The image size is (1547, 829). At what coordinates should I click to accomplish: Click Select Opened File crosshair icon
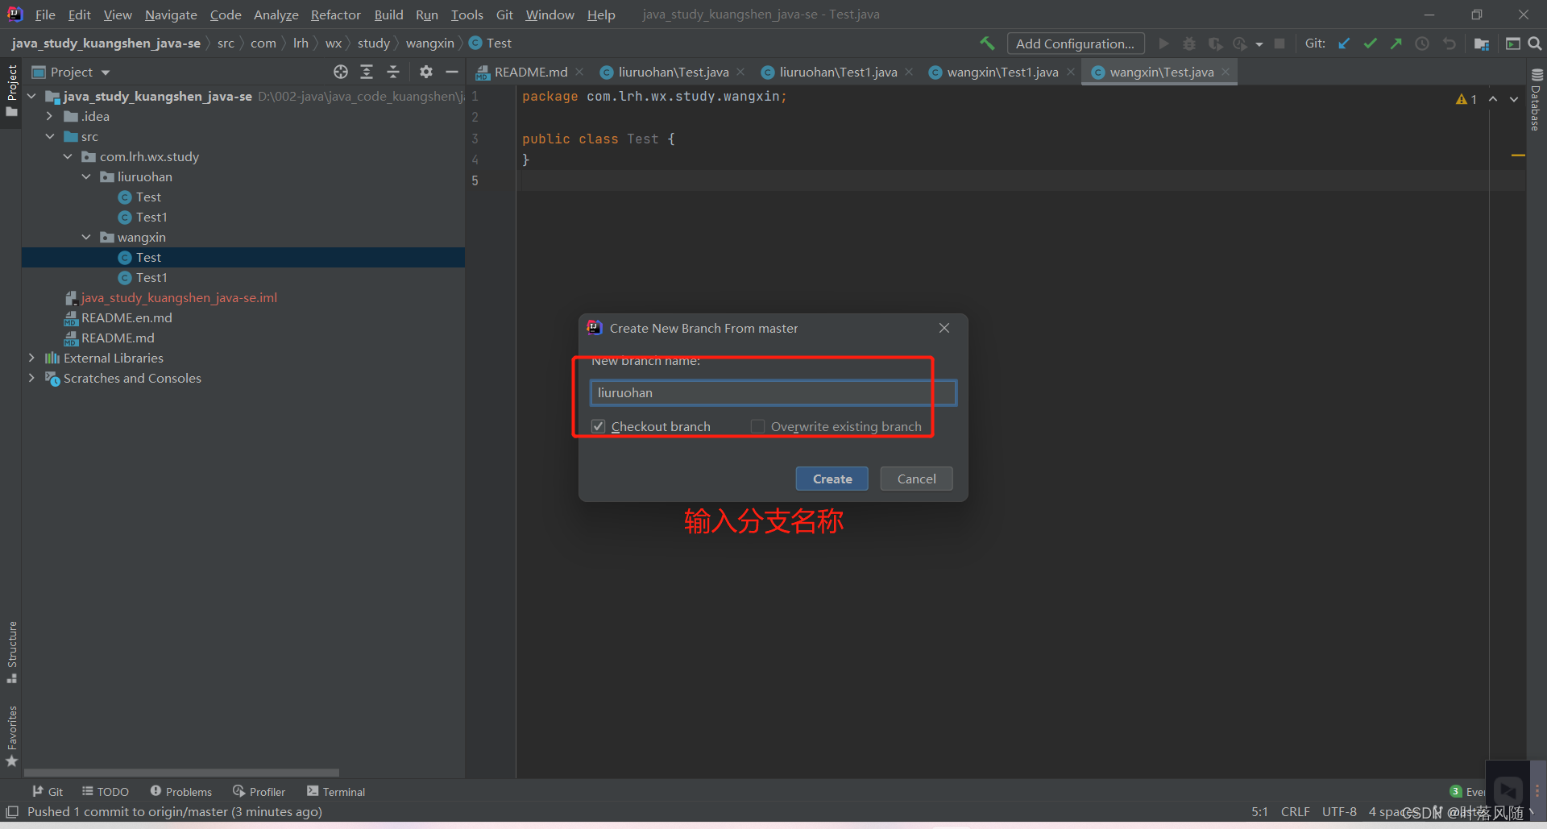pyautogui.click(x=341, y=72)
